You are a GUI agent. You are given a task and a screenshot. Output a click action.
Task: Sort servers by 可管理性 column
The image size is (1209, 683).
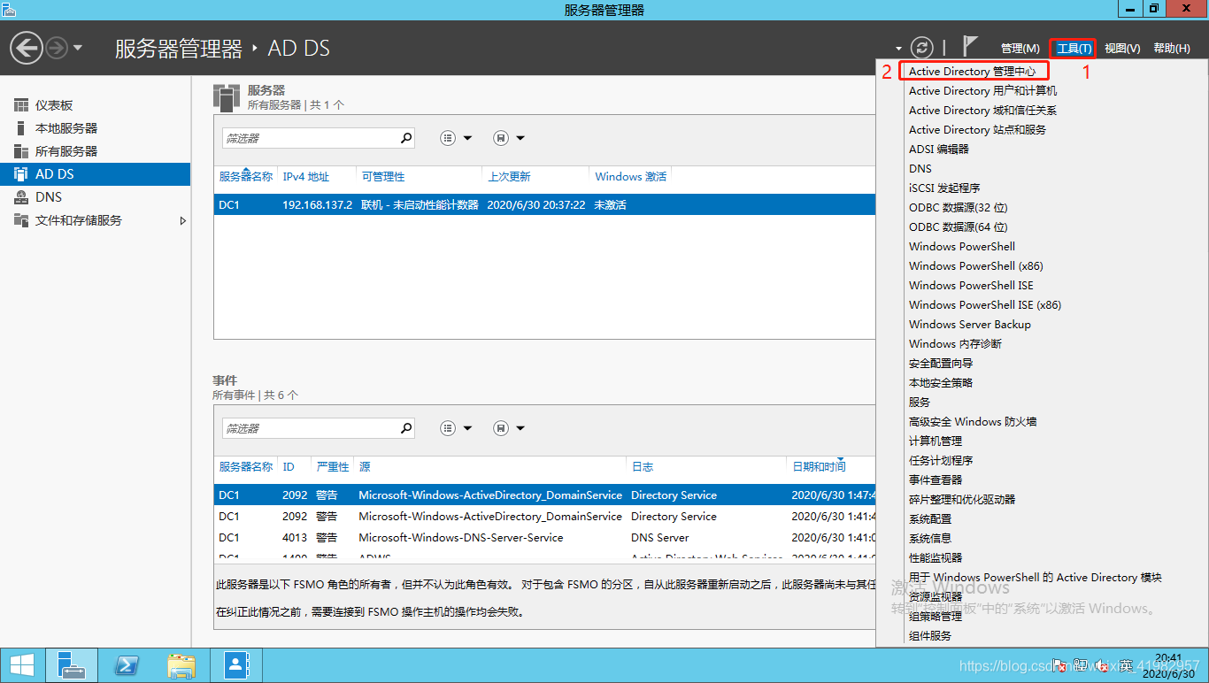383,176
